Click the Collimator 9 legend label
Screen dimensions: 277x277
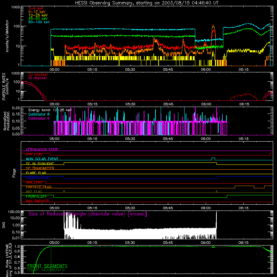pyautogui.click(x=39, y=118)
